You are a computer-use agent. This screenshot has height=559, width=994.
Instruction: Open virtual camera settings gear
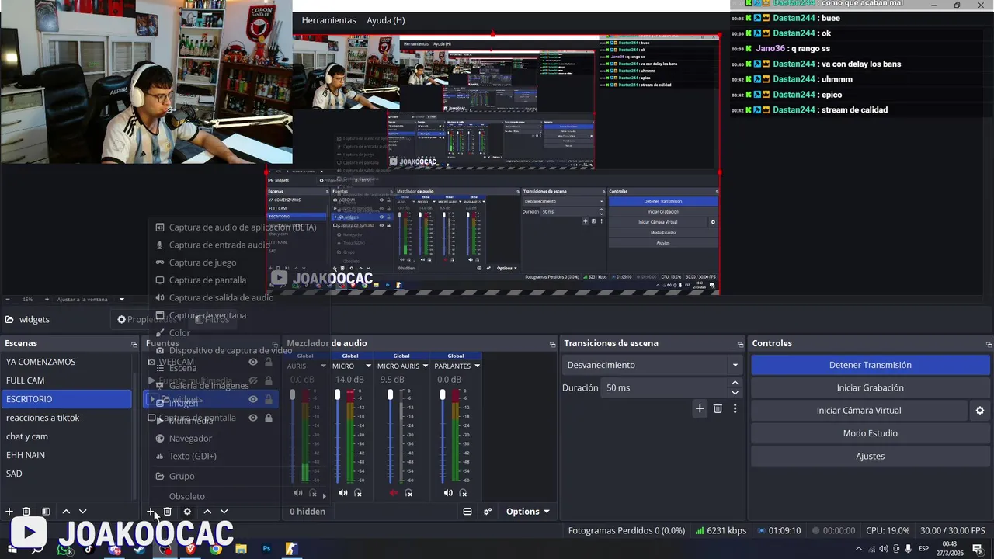[x=980, y=411]
